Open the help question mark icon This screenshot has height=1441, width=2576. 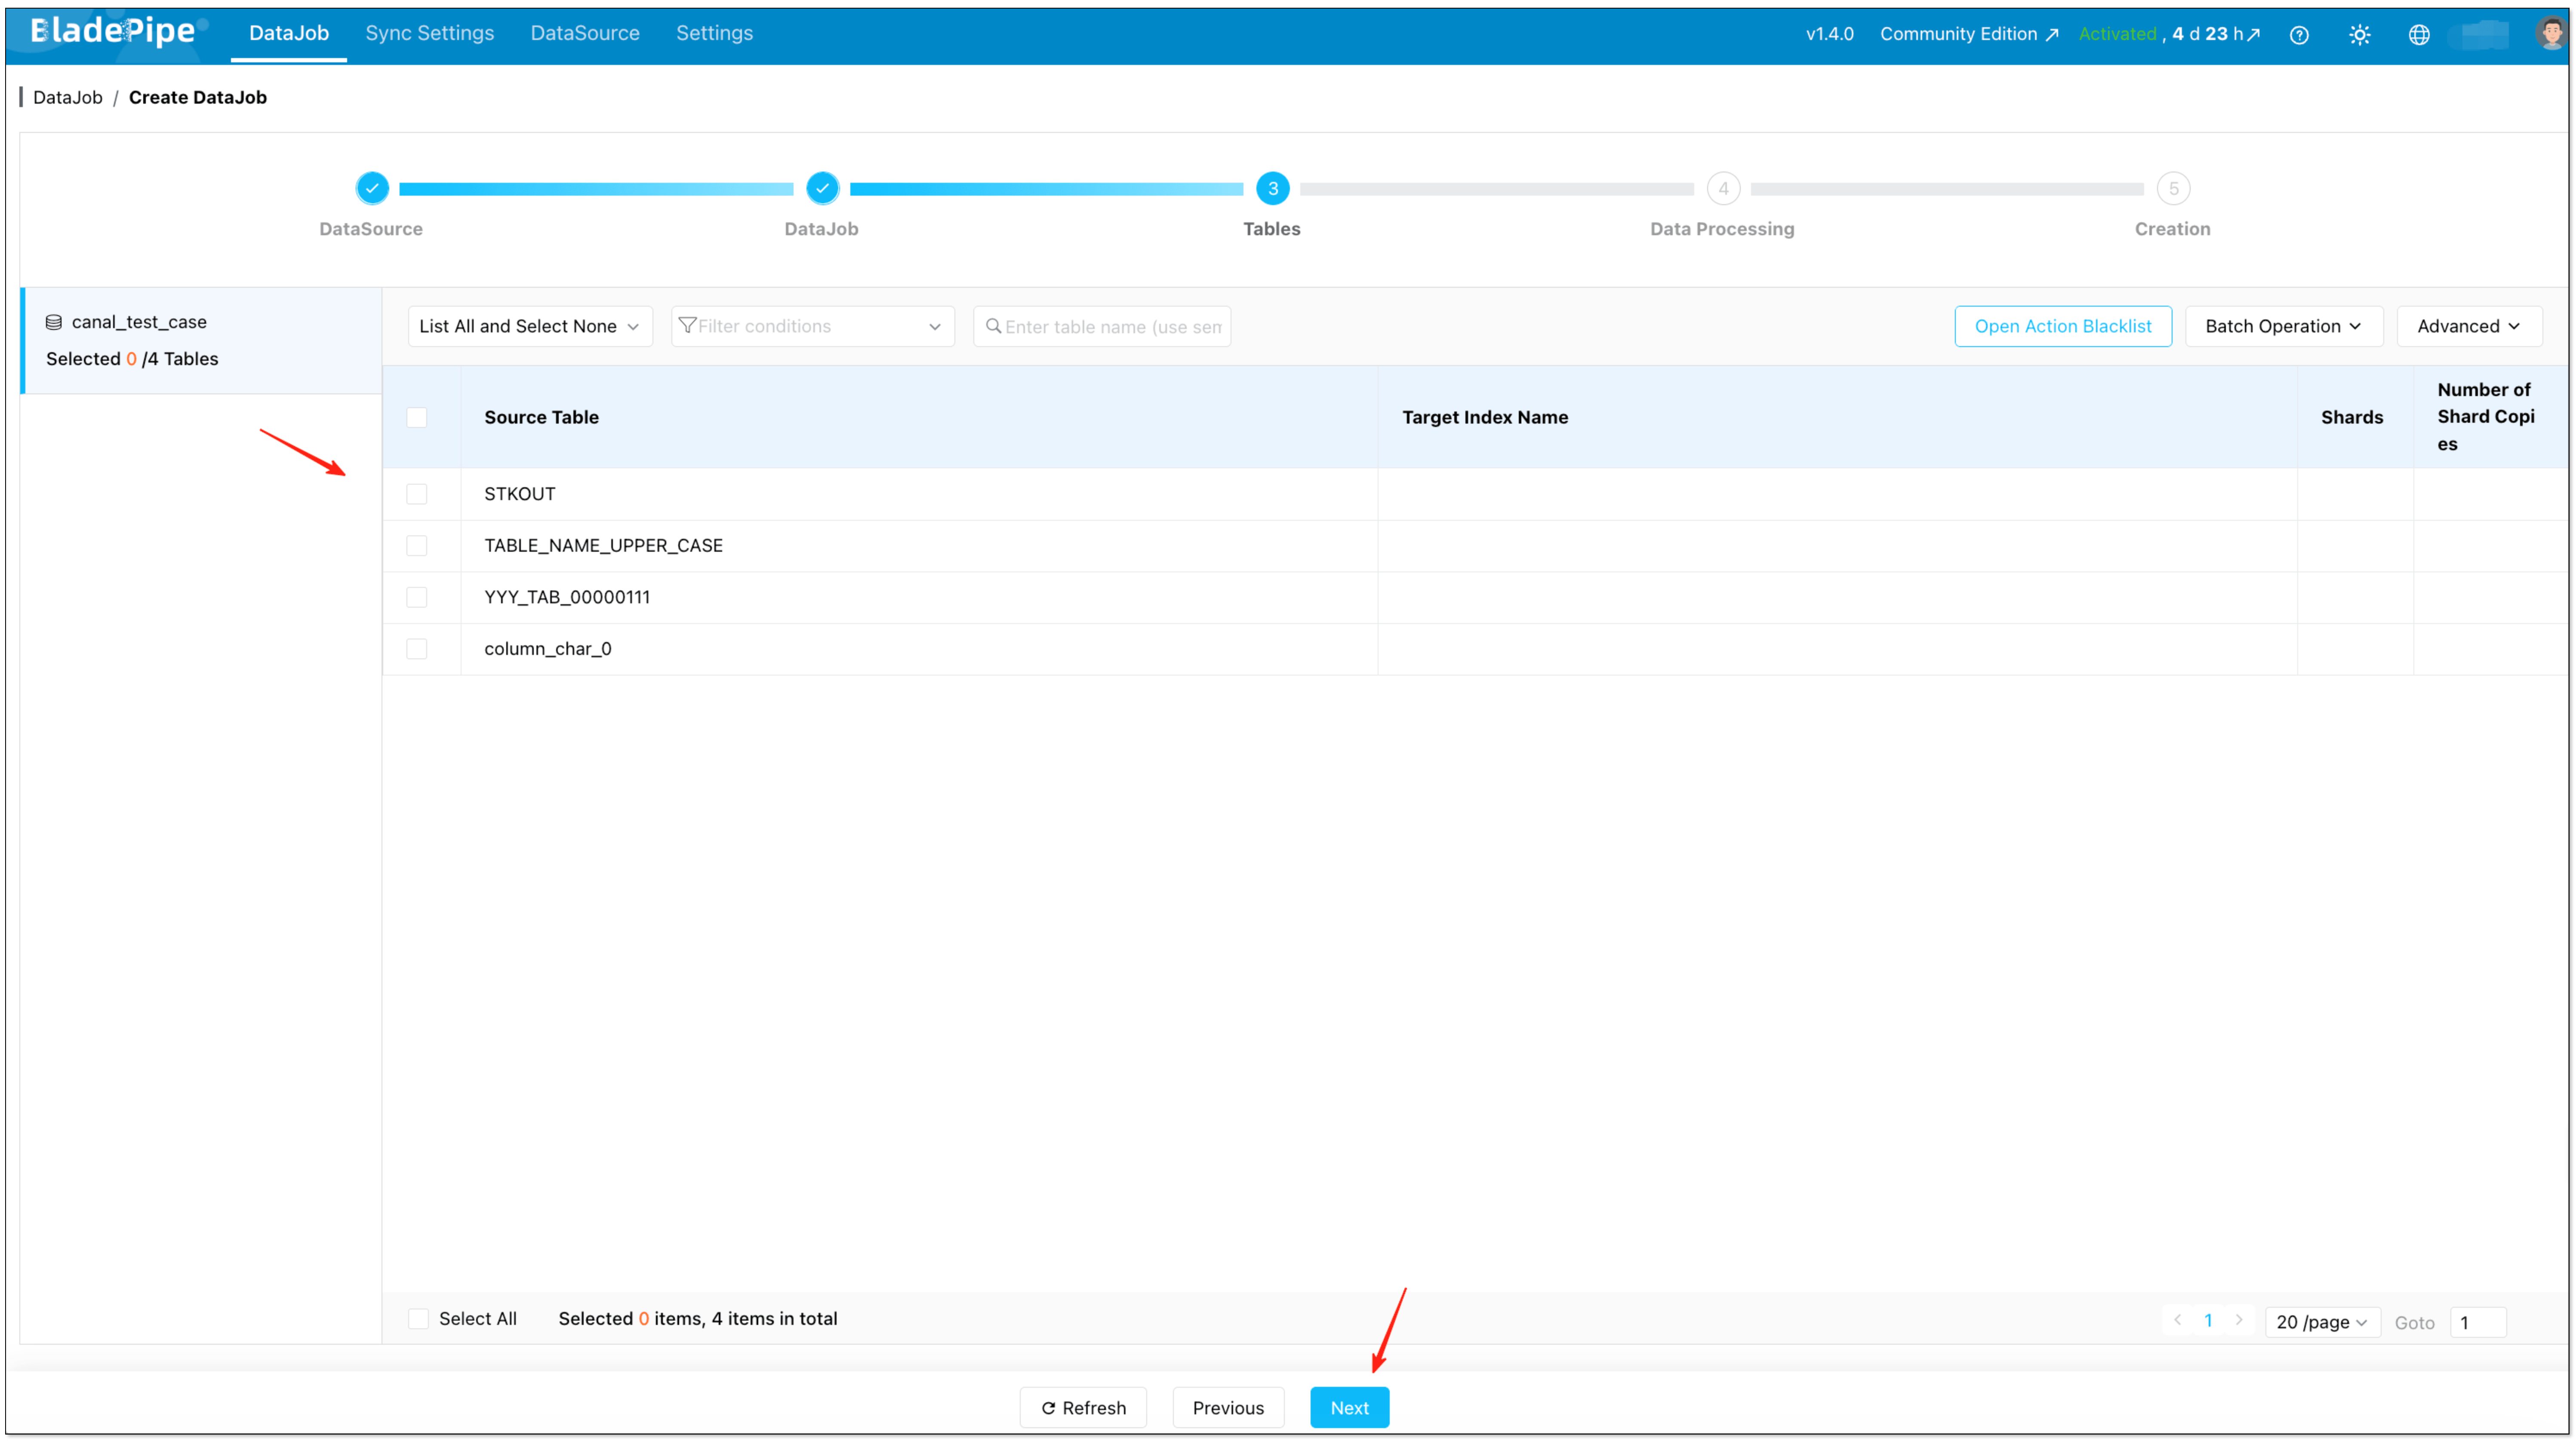pos(2299,34)
